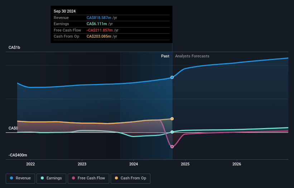This screenshot has width=294, height=188.
Task: Click the Revenue label in tooltip
Action: click(x=61, y=18)
